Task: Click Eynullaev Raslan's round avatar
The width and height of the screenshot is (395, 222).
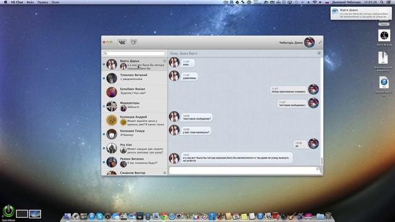Action: click(x=112, y=92)
